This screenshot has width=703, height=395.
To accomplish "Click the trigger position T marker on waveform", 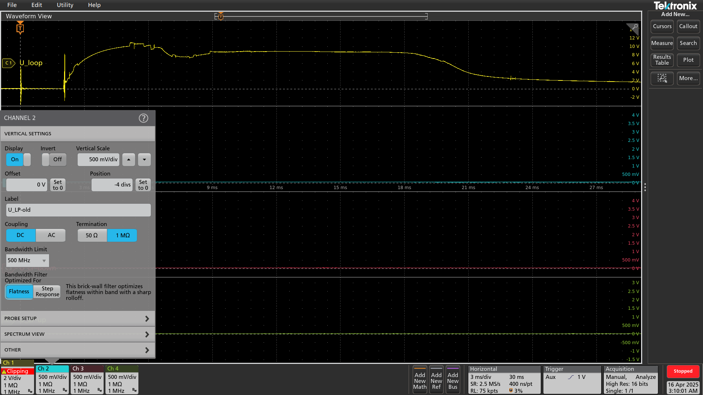I will (20, 28).
